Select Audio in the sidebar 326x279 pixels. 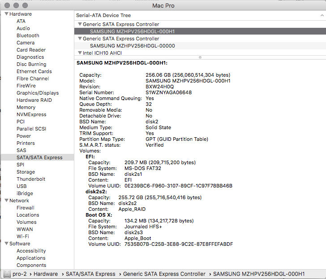point(23,28)
